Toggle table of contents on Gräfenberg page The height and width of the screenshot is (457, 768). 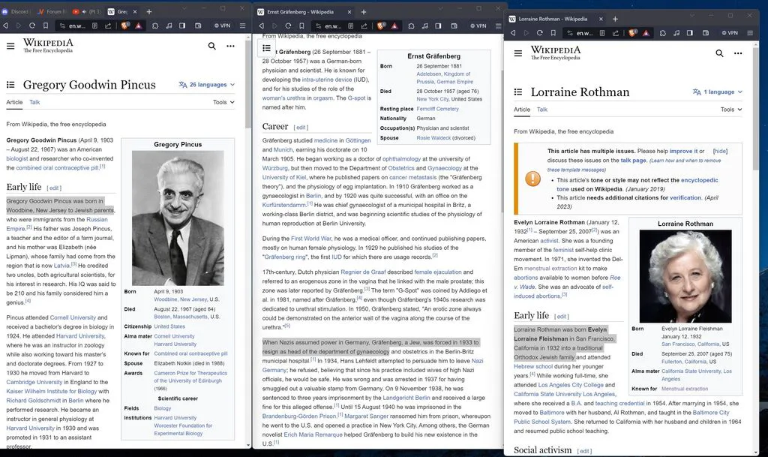point(266,48)
